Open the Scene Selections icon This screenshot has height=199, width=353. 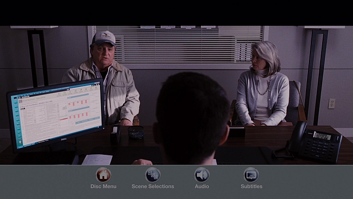click(152, 175)
